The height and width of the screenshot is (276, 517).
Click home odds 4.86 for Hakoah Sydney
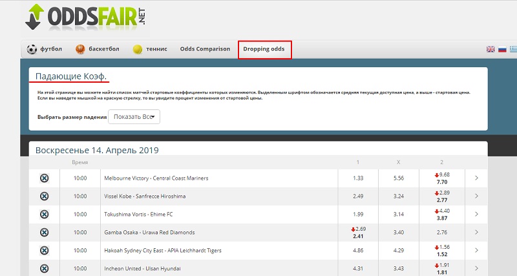(x=358, y=251)
